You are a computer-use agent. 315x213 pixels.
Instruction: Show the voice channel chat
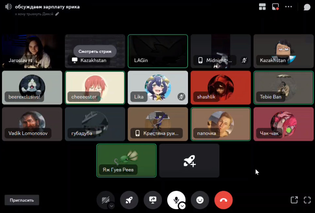click(307, 7)
